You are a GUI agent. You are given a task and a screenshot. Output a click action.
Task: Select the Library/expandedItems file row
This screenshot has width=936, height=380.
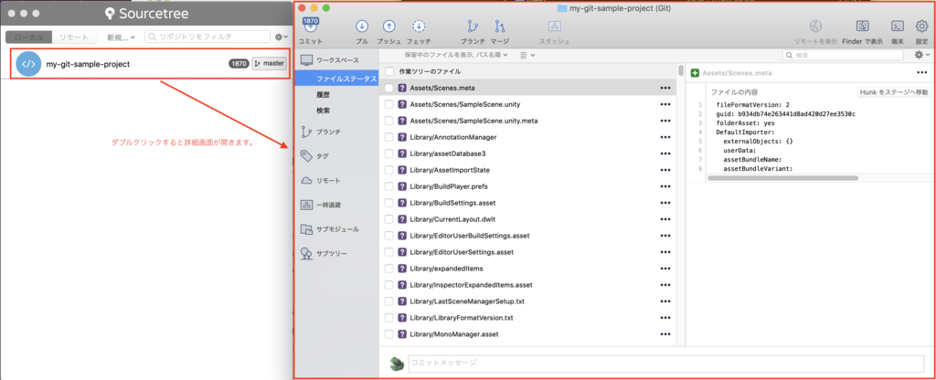click(527, 269)
